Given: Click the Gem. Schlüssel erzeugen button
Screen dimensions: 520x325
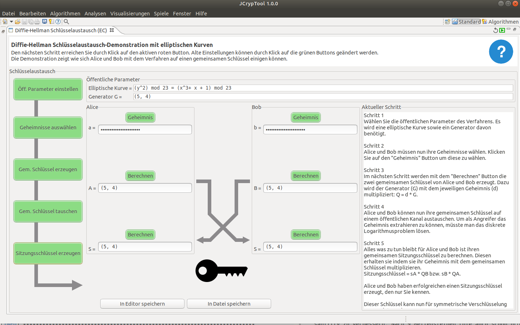Looking at the screenshot, I should [x=48, y=169].
